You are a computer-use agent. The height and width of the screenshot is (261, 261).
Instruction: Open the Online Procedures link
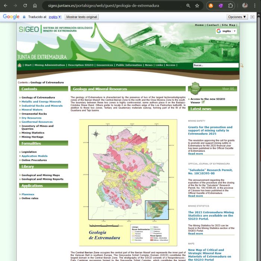point(34,160)
